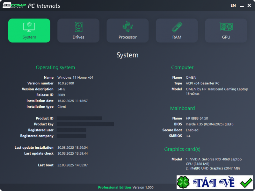Screen dimensions: 255x191
Task: Close the PC Internals window
Action: 249,5
